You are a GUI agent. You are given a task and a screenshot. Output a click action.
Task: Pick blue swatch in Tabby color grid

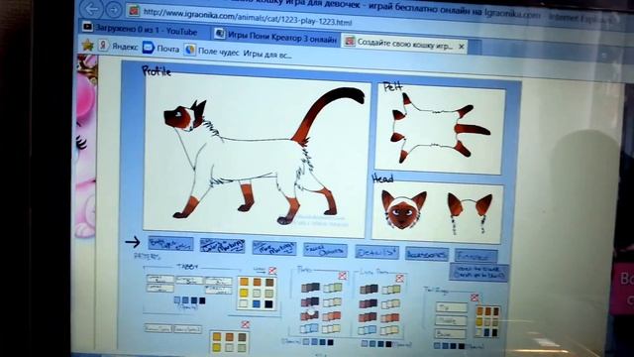point(257,303)
